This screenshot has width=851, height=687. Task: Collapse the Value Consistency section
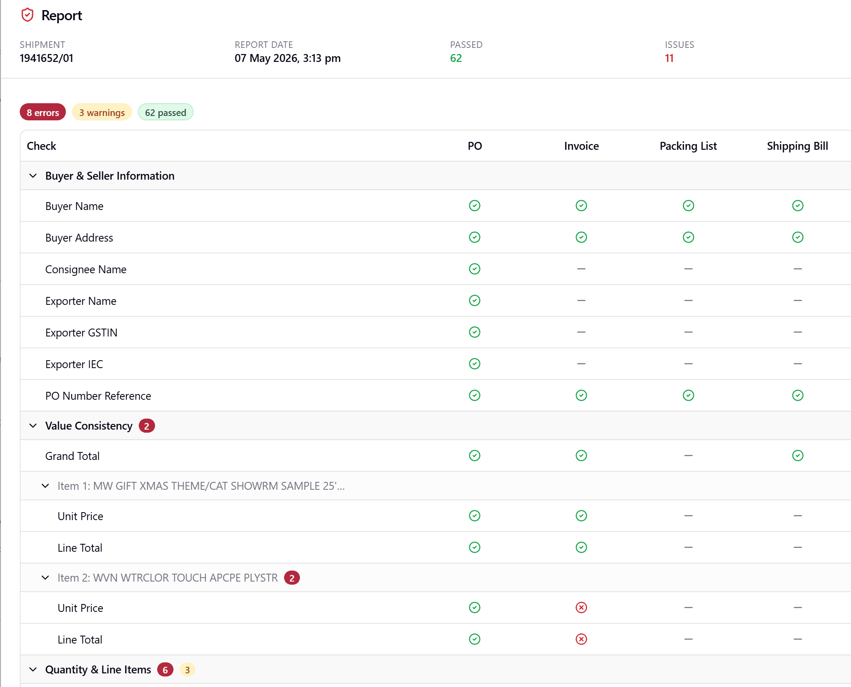[x=33, y=426]
